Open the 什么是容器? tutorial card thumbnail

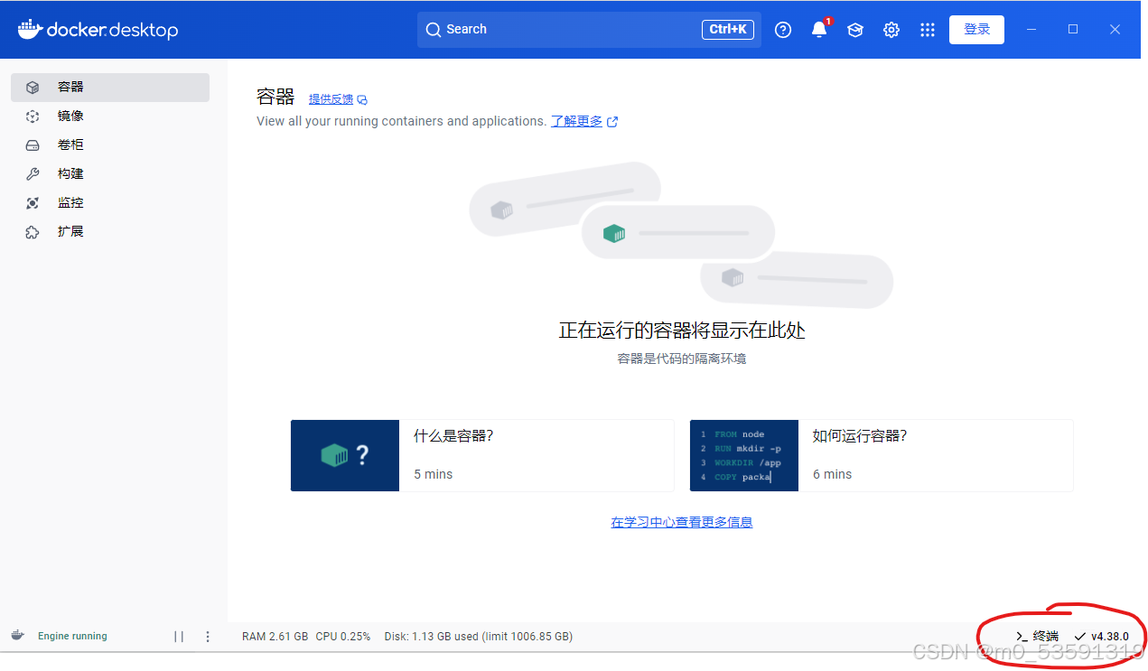point(345,455)
